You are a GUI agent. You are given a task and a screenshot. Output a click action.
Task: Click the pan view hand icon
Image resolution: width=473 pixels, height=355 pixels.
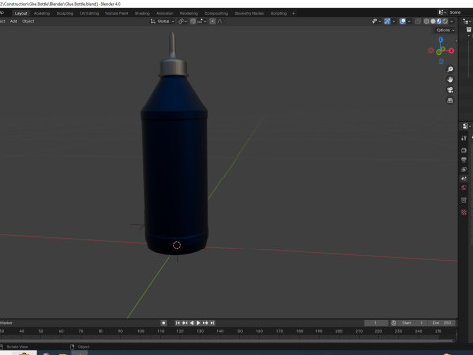450,80
